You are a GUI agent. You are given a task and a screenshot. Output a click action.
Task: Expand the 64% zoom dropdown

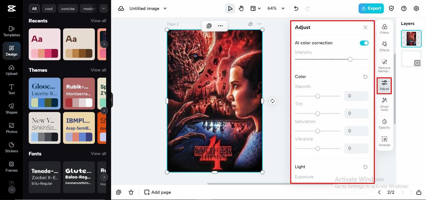(277, 8)
